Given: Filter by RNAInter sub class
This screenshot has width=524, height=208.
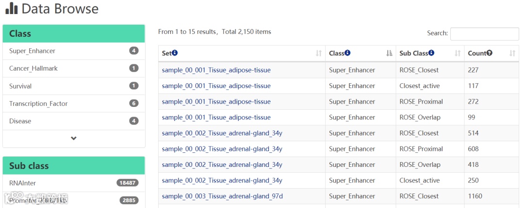Looking at the screenshot, I should 22,183.
